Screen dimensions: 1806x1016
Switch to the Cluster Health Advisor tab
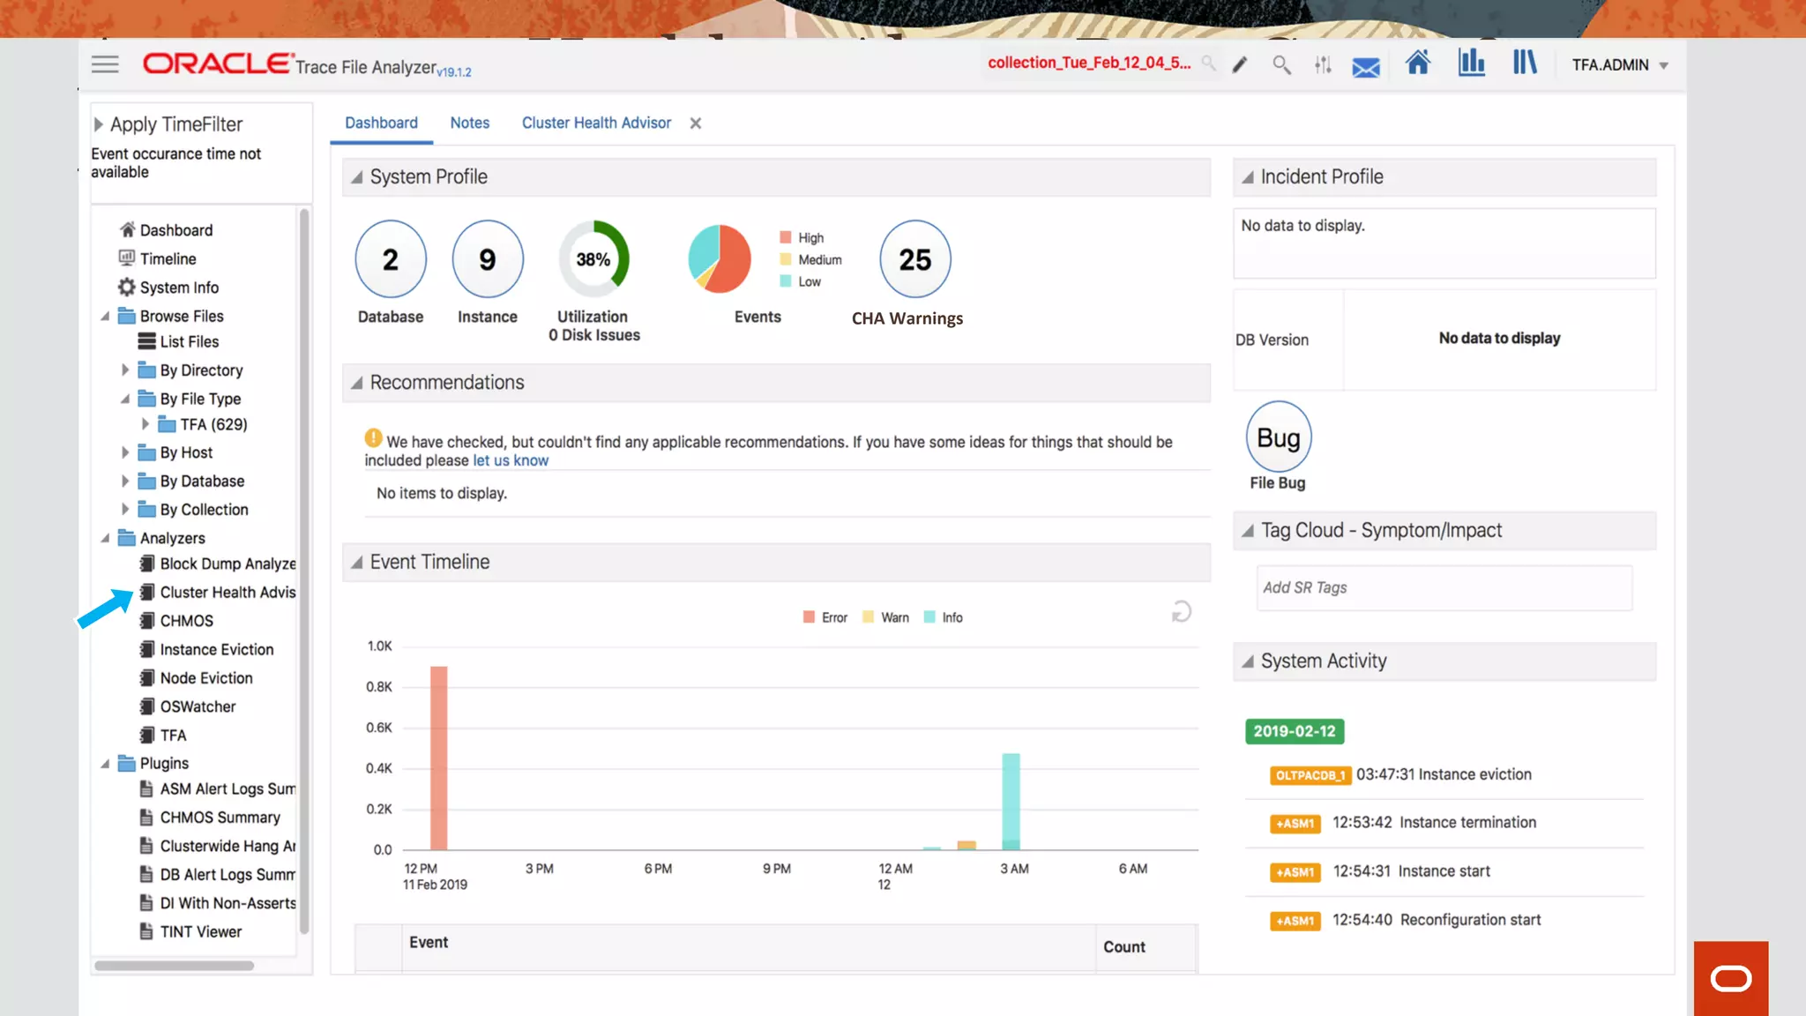596,123
